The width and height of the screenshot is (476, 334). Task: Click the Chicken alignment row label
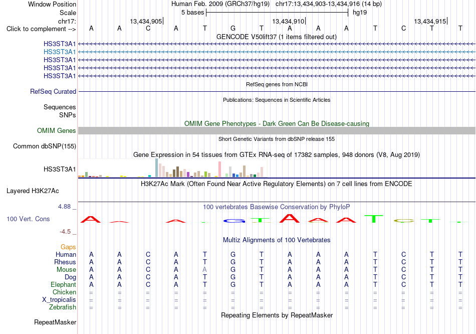click(x=64, y=292)
